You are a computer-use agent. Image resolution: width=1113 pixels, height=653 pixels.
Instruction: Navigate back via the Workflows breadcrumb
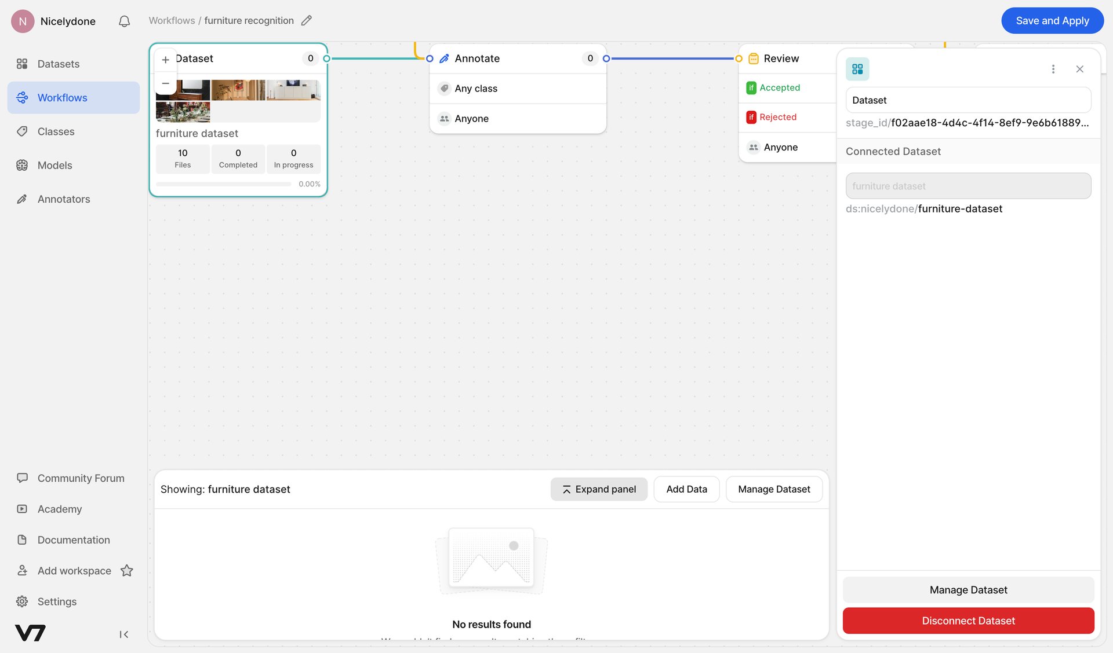pyautogui.click(x=172, y=20)
